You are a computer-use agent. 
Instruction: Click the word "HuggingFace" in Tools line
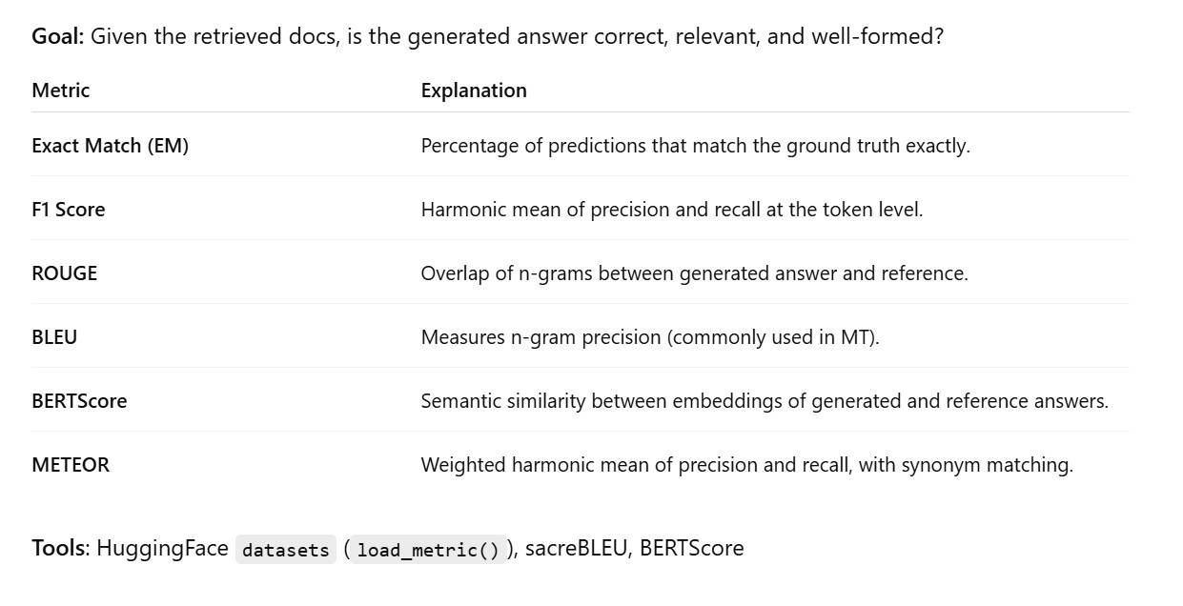click(x=162, y=548)
